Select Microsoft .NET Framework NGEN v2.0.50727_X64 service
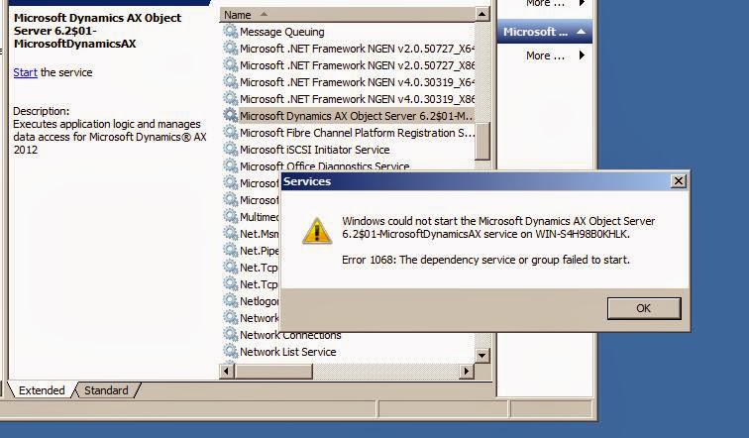Screen dimensions: 749x438 357,49
